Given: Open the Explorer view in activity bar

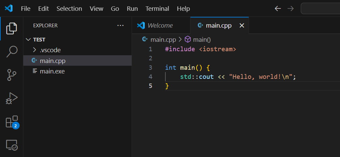Looking at the screenshot, I should pyautogui.click(x=12, y=28).
